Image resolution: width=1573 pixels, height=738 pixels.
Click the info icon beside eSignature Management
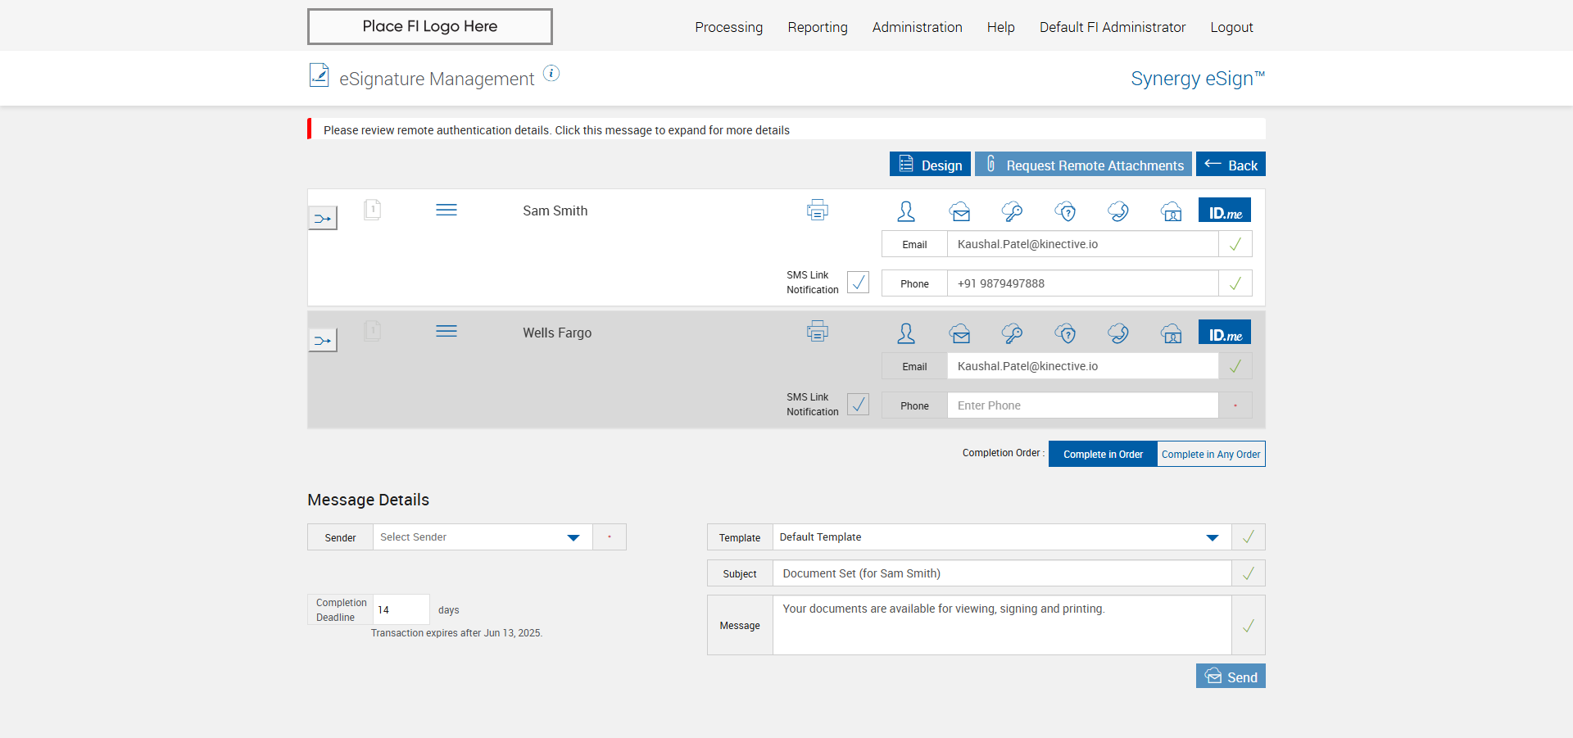[552, 74]
